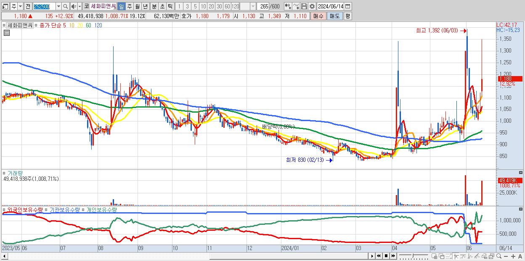Open chart settings gear icon
Viewport: 525px width, 261px height.
point(312,6)
